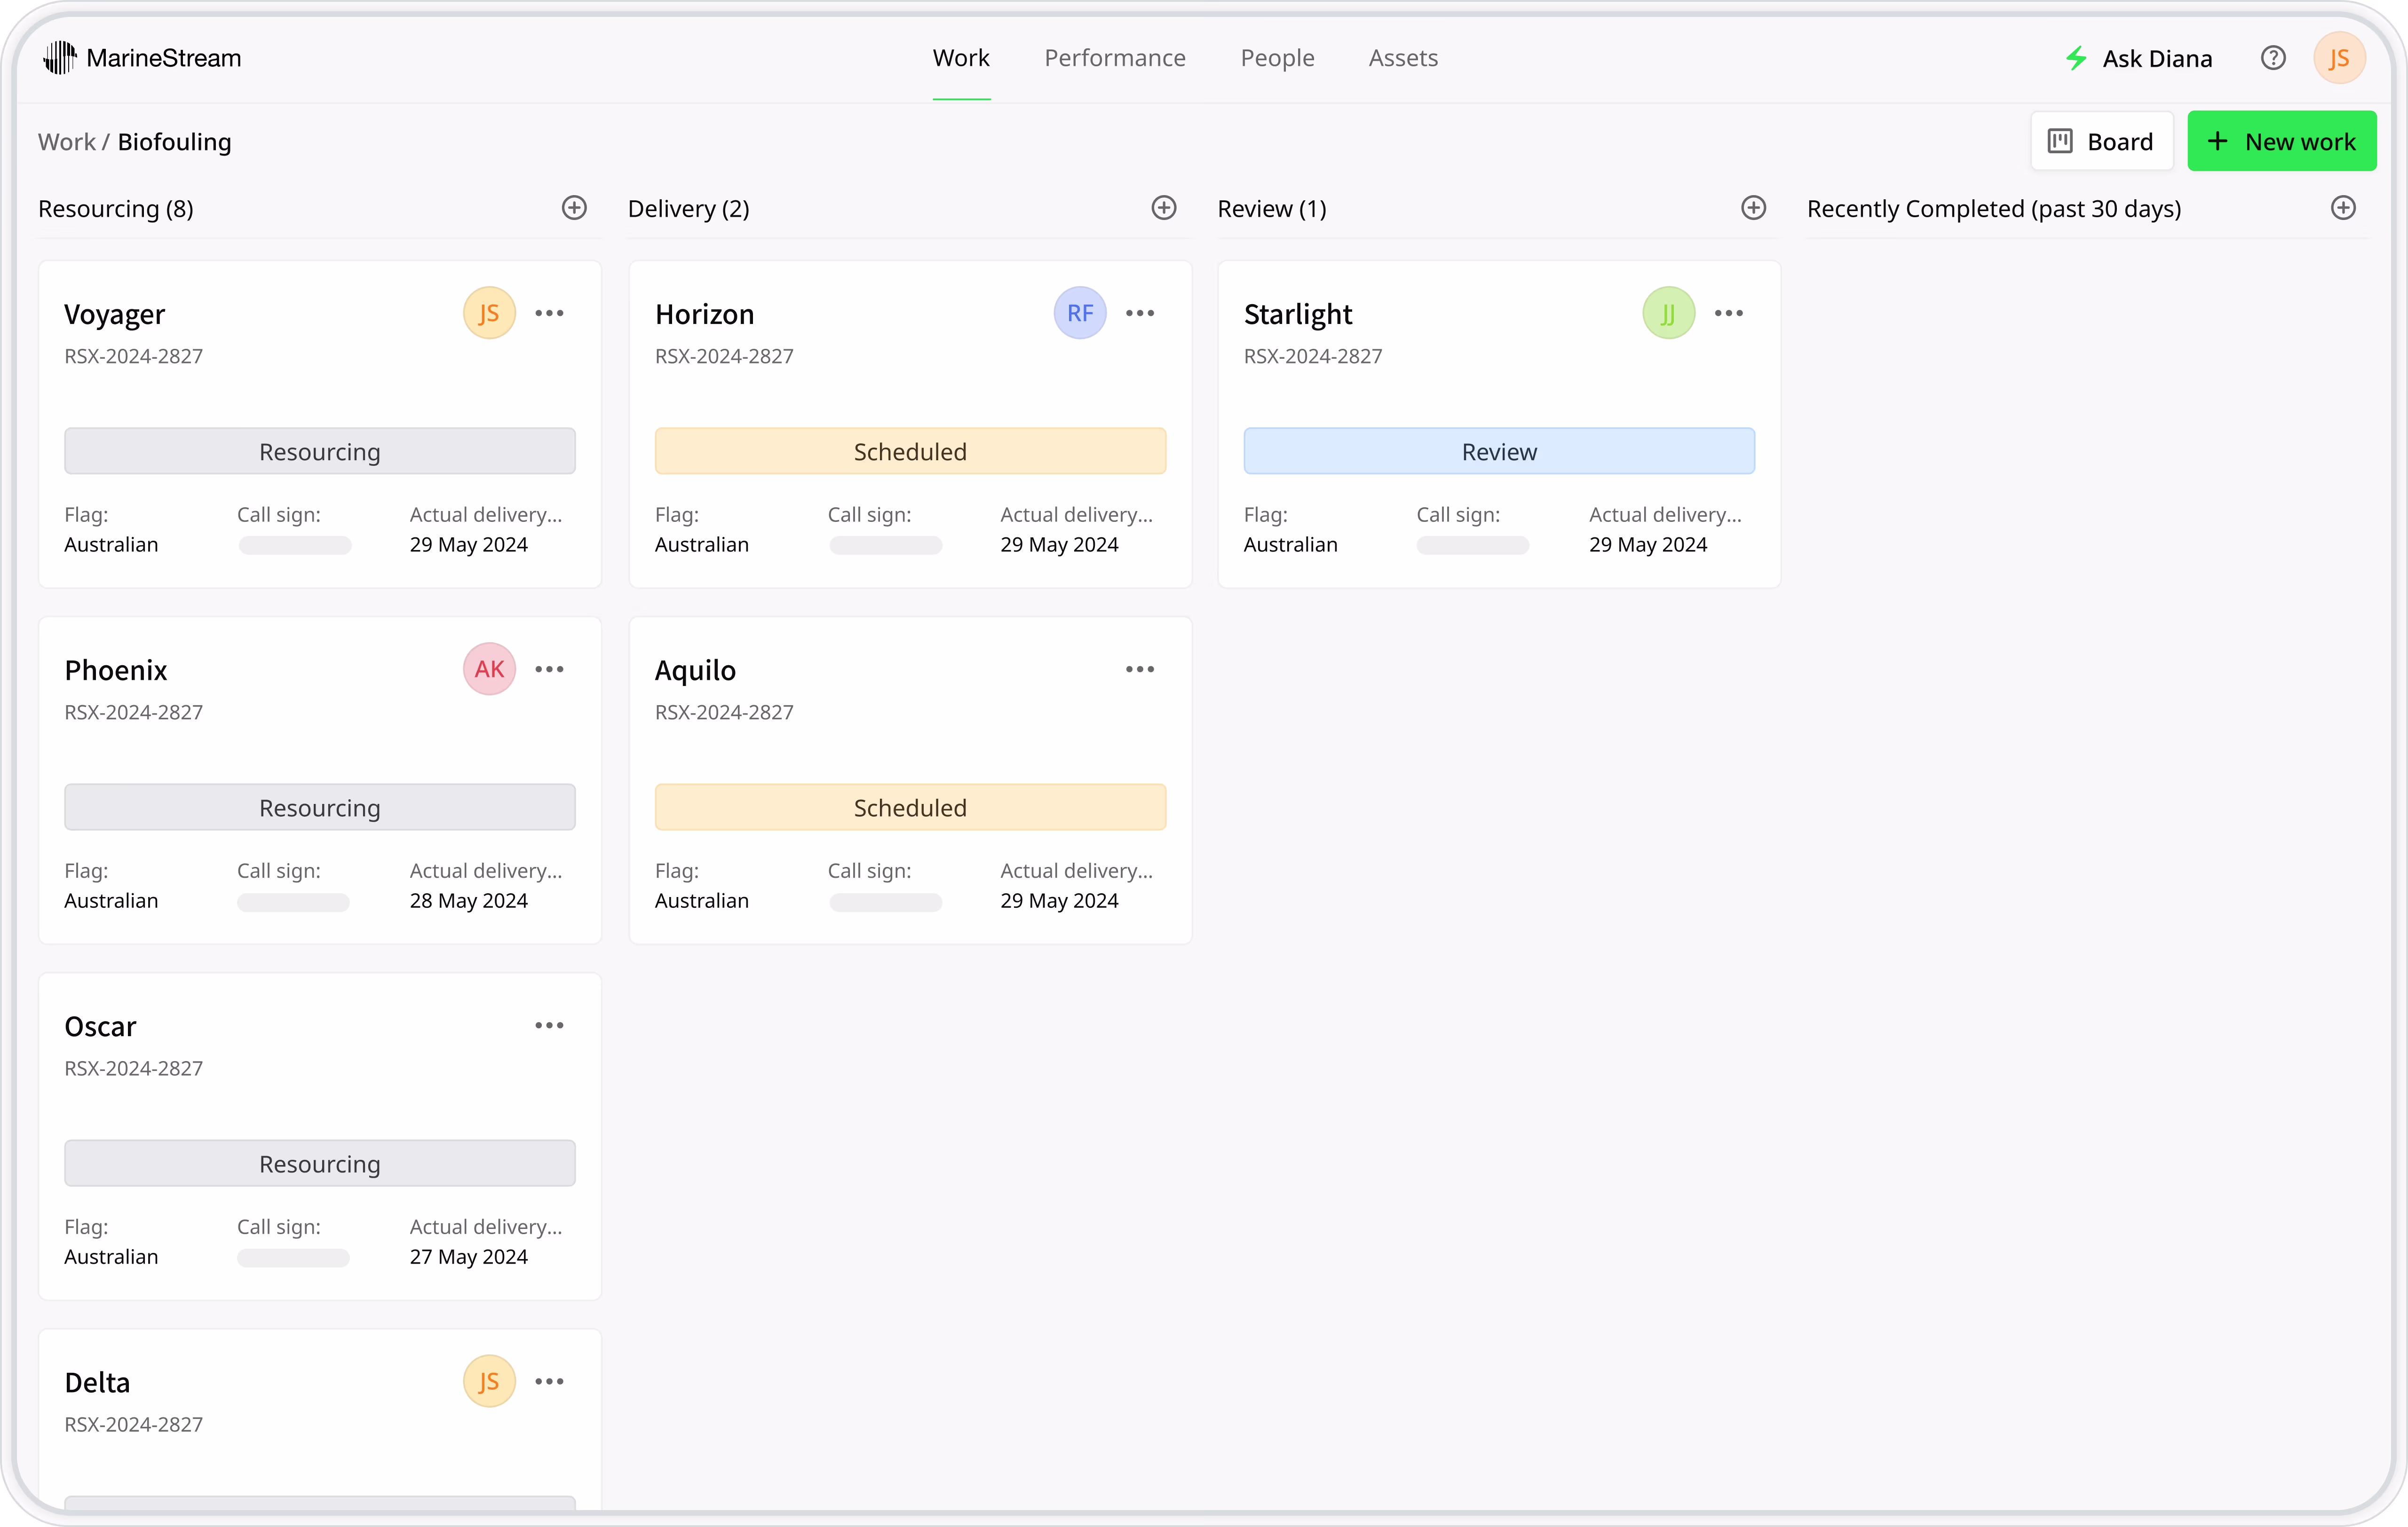Open the Horizon card's more options menu
2408x1527 pixels.
pos(1140,314)
